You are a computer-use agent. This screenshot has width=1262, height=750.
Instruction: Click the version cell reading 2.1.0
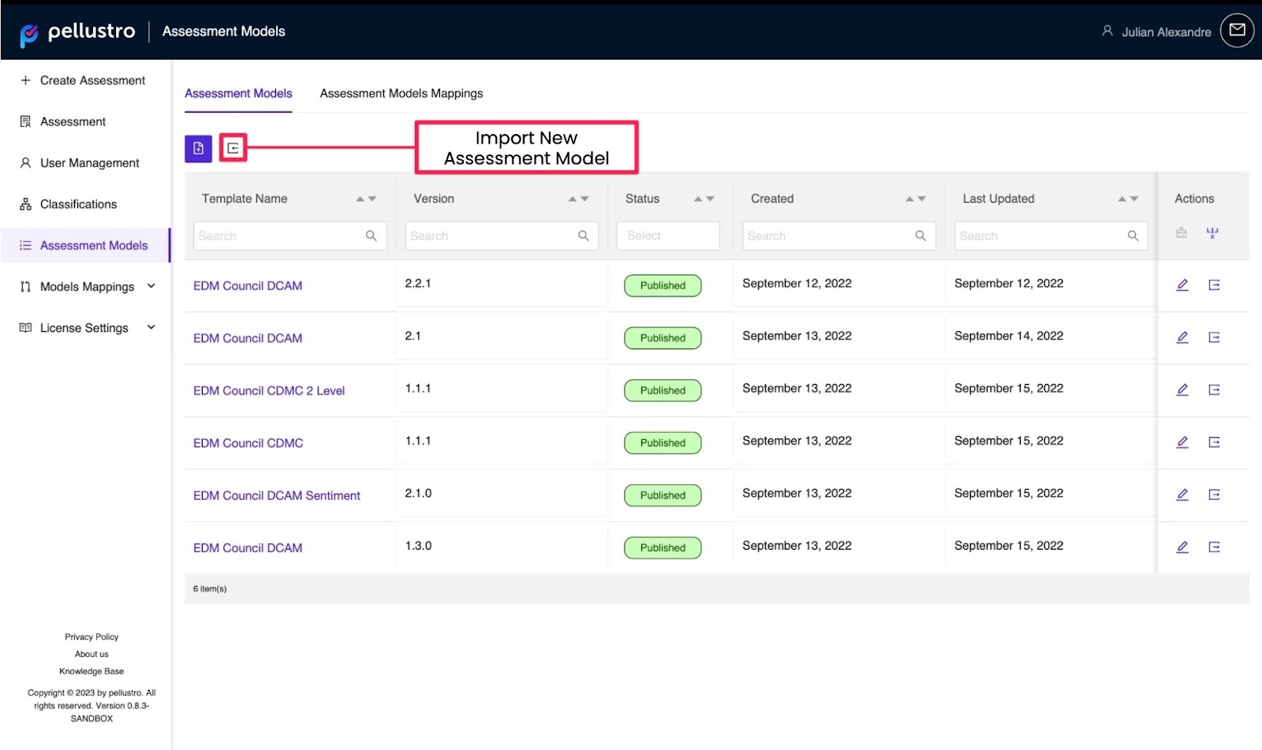[x=418, y=493]
